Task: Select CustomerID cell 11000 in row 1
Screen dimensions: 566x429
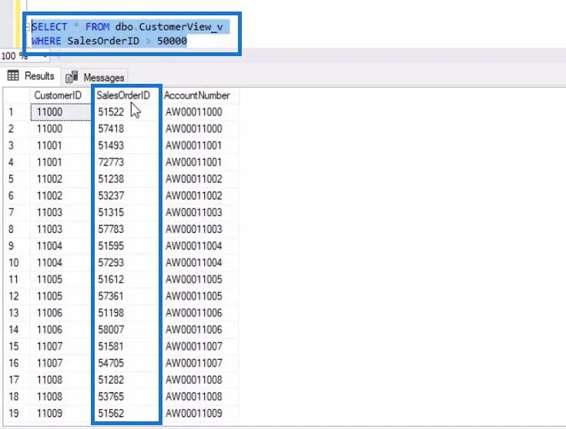Action: pyautogui.click(x=61, y=112)
